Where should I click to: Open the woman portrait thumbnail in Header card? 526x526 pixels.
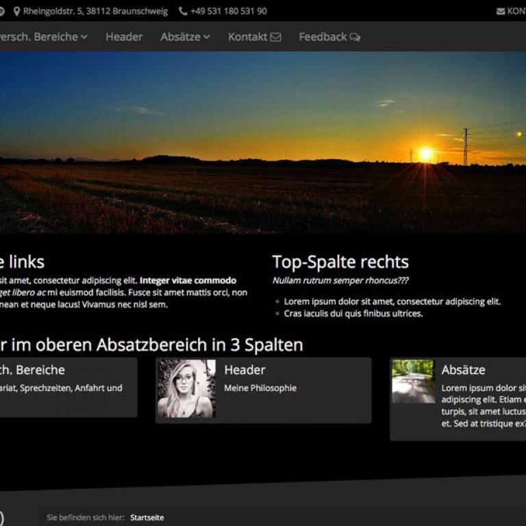pyautogui.click(x=187, y=388)
